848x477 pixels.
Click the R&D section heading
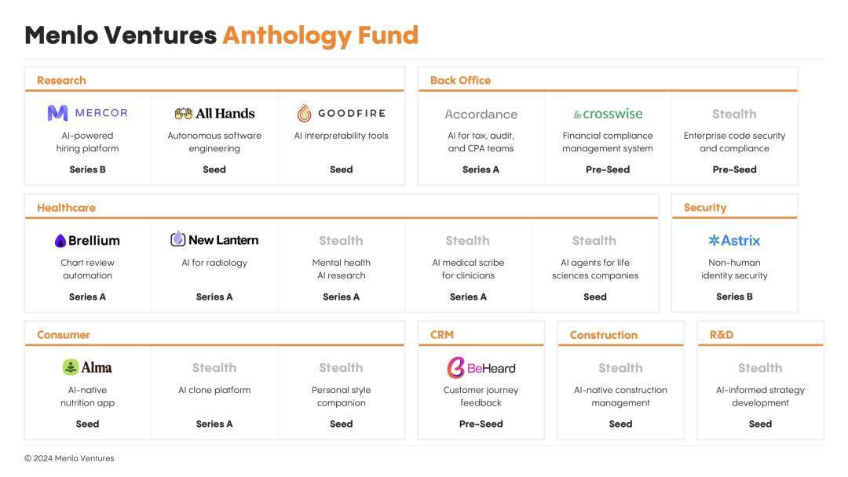pyautogui.click(x=722, y=335)
